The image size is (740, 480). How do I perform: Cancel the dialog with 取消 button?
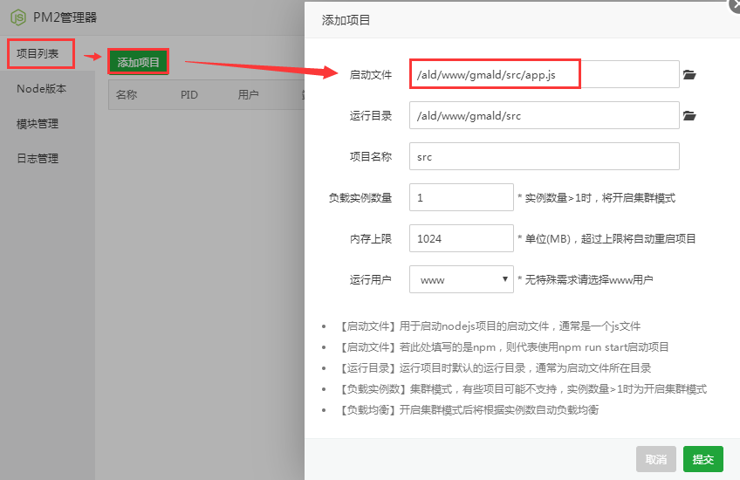point(656,459)
